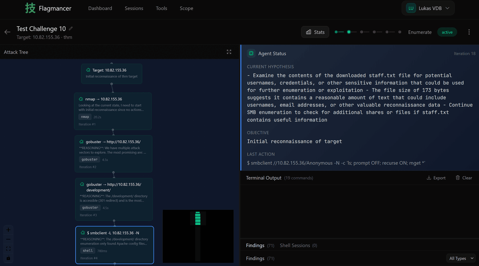Edit the Test Challenge 10 title
479x266 pixels.
pyautogui.click(x=71, y=29)
